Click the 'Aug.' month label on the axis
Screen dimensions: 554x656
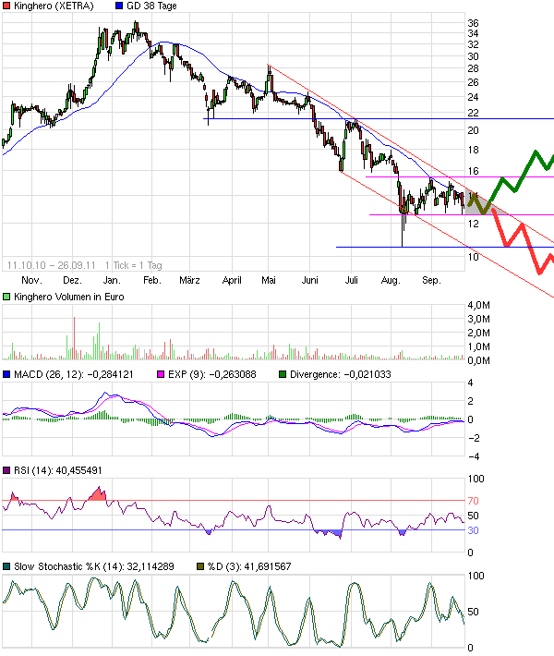pos(391,280)
